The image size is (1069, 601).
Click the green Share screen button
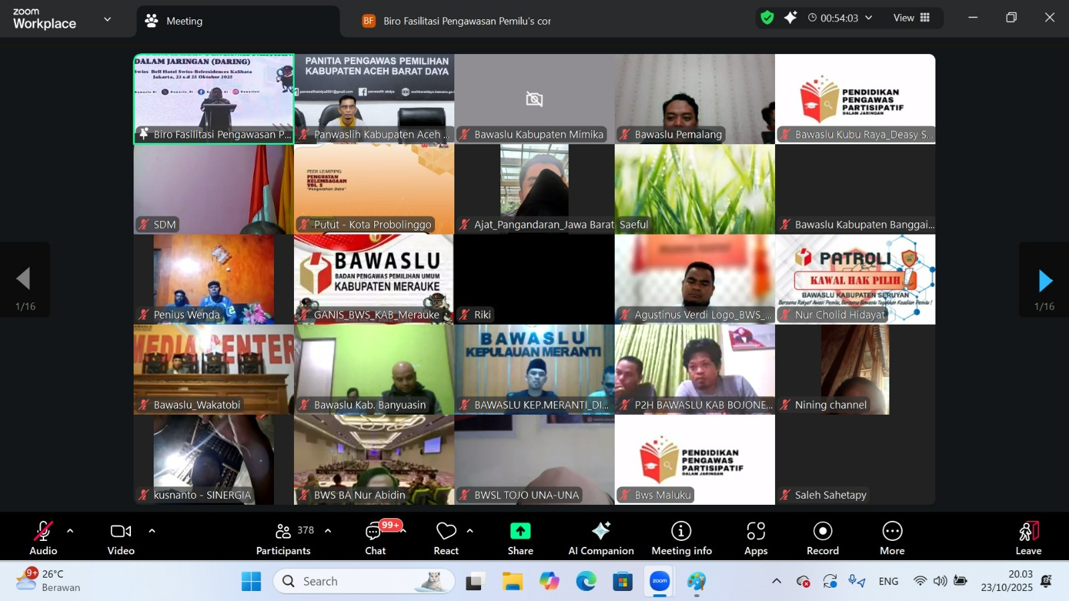tap(520, 537)
